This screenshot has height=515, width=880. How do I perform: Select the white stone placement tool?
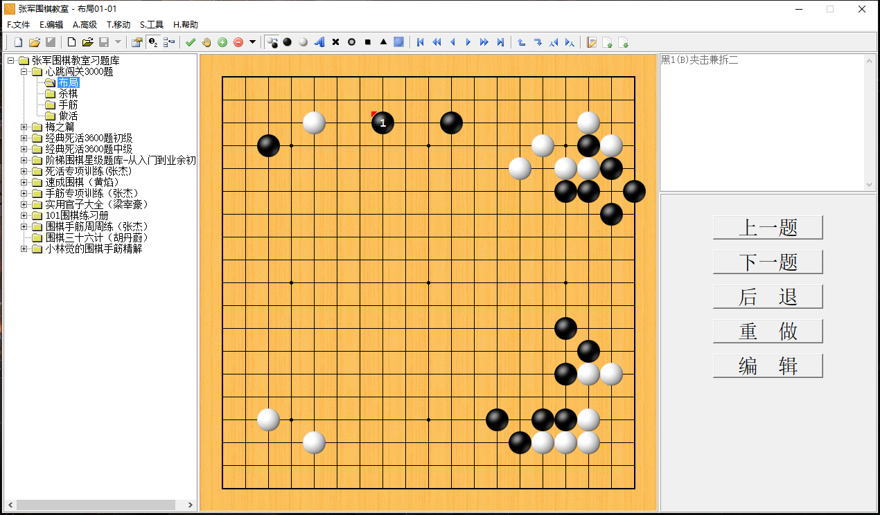(303, 42)
